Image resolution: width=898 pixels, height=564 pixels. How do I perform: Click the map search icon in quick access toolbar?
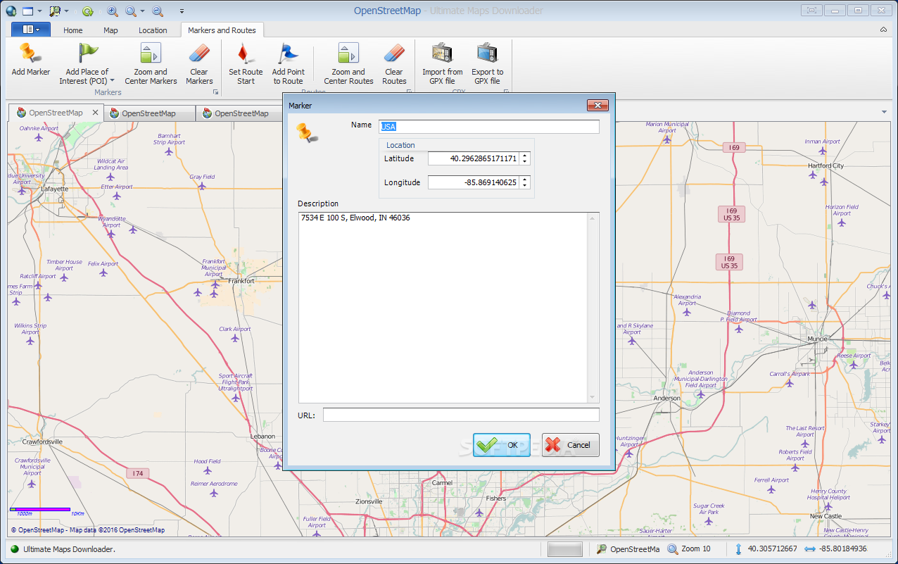point(54,11)
